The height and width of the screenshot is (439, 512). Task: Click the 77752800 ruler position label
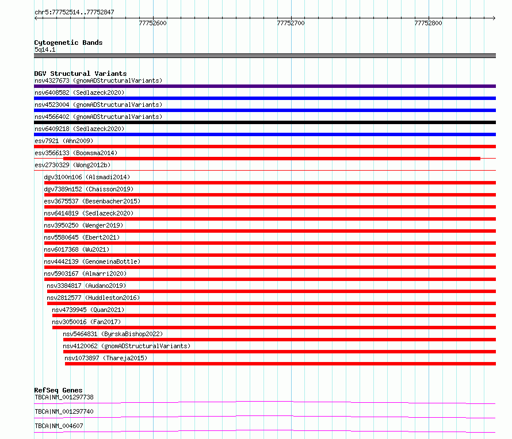click(x=428, y=23)
